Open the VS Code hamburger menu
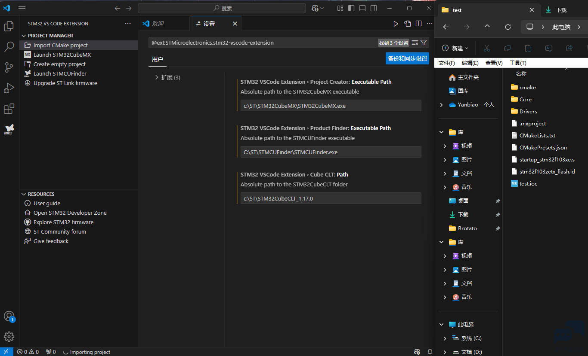 (22, 8)
